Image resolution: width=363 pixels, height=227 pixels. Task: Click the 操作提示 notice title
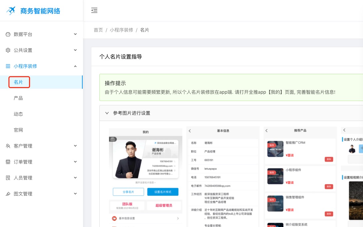pos(115,83)
